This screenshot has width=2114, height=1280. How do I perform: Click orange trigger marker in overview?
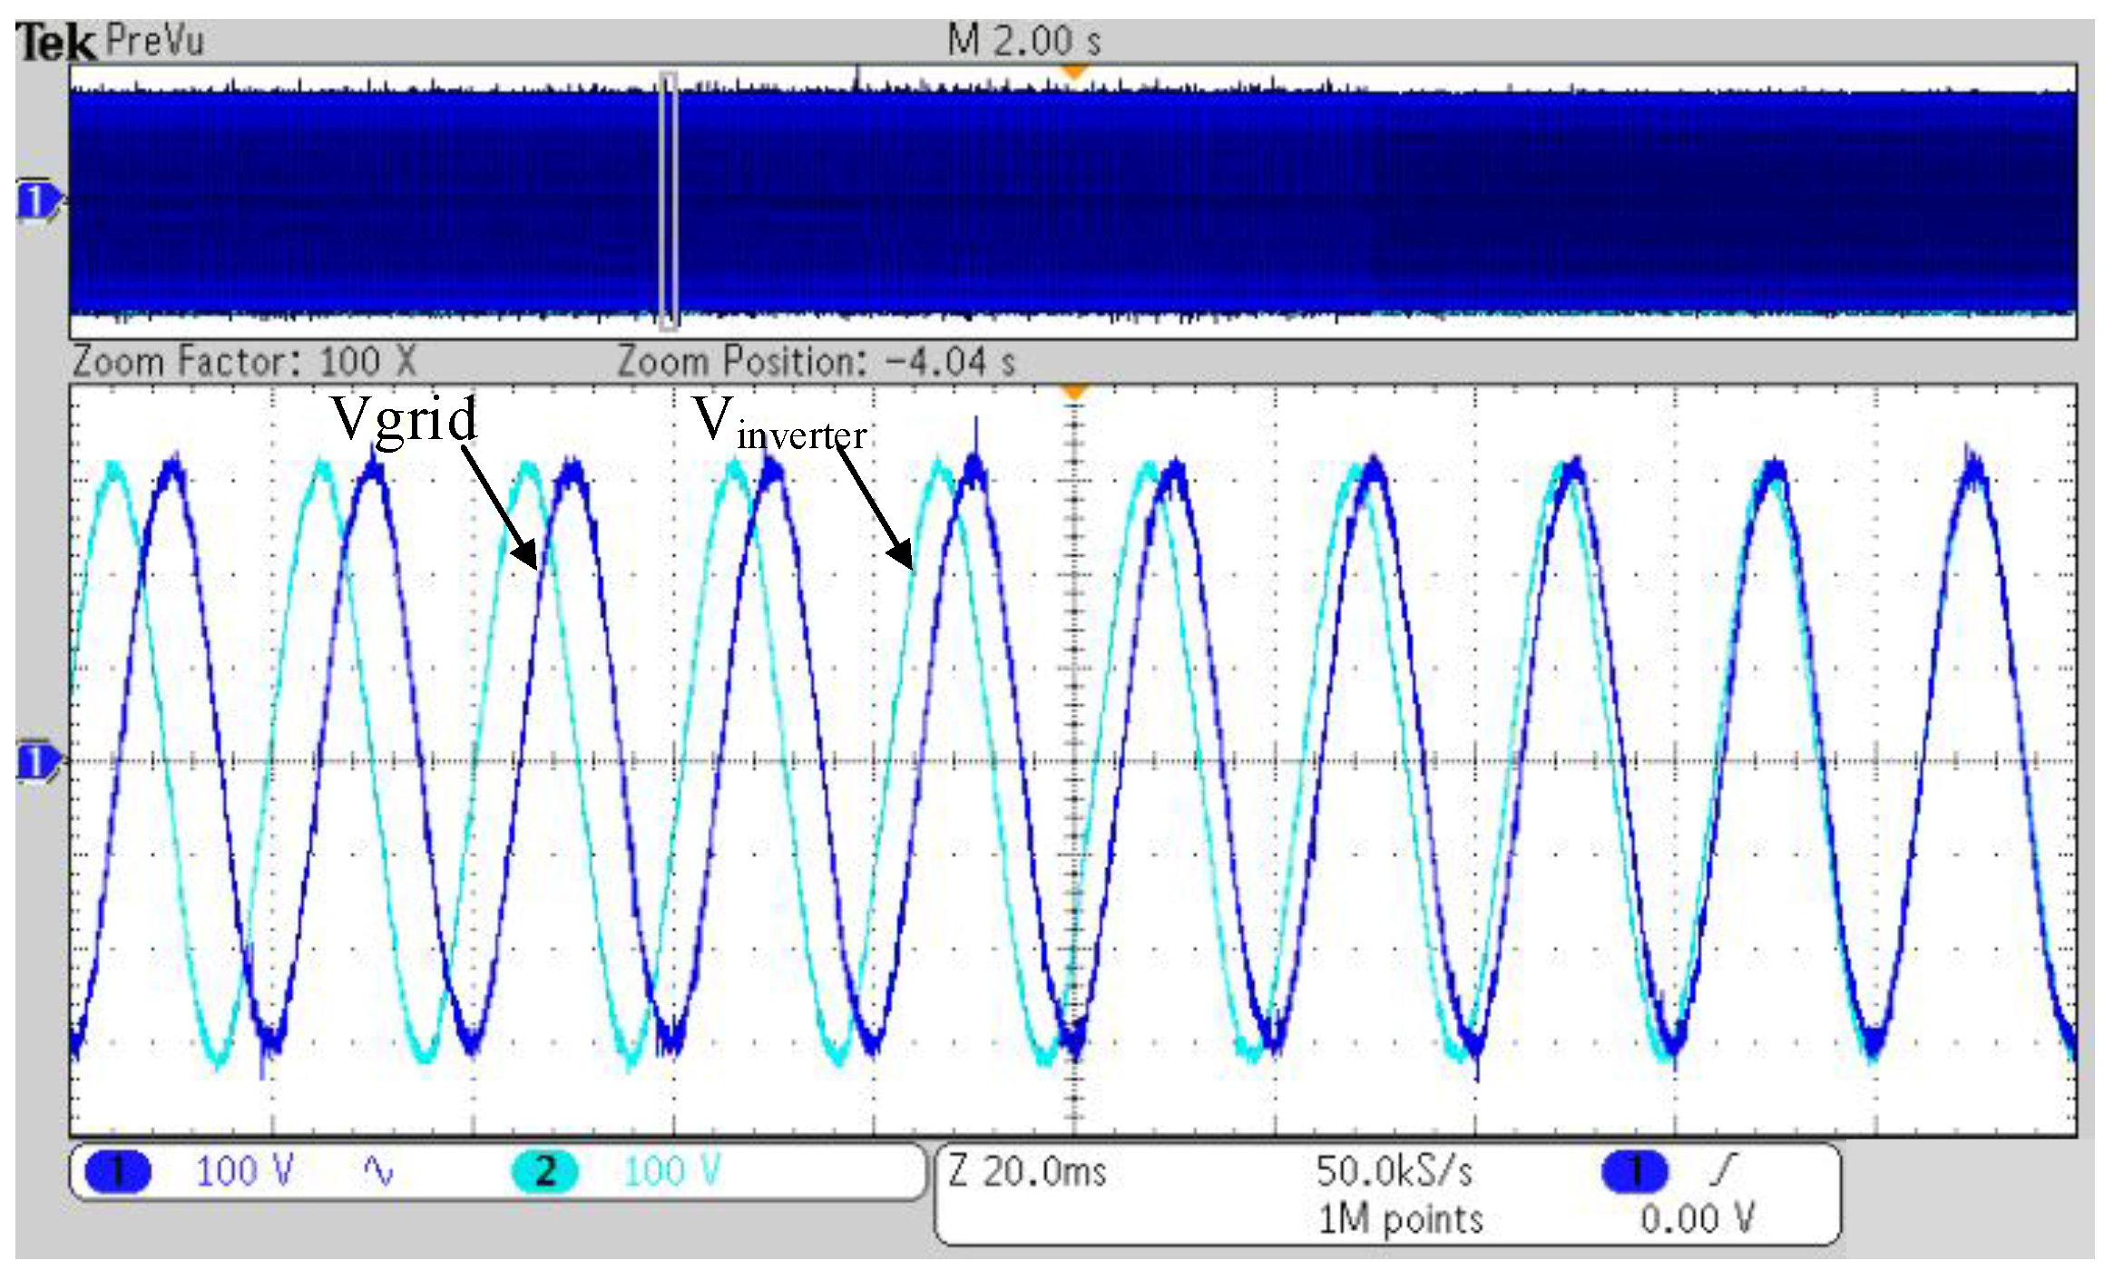click(x=1074, y=72)
